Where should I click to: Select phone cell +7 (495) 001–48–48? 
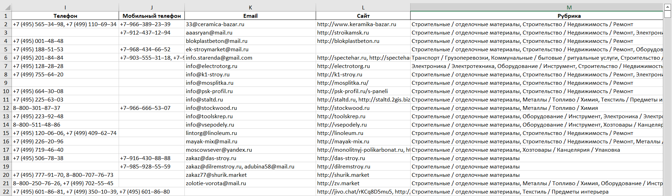pyautogui.click(x=65, y=41)
